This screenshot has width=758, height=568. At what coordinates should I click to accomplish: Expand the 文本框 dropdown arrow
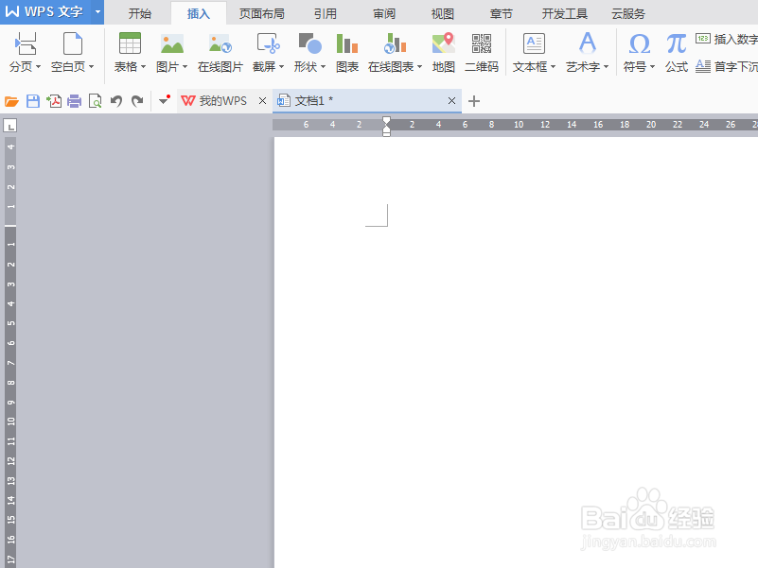553,67
